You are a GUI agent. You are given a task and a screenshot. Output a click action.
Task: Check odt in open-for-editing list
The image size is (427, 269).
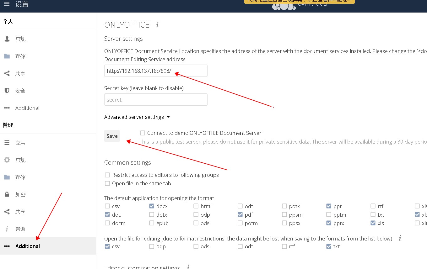240,246
